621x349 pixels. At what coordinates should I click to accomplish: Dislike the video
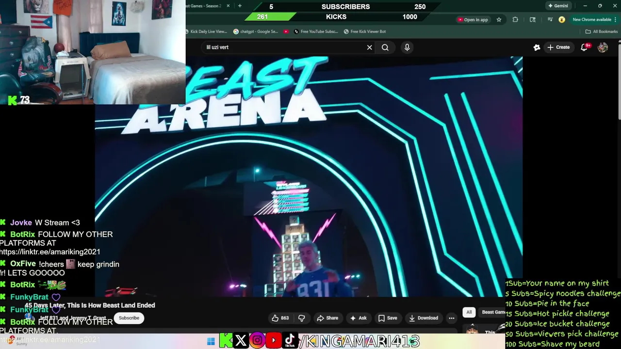click(x=301, y=318)
